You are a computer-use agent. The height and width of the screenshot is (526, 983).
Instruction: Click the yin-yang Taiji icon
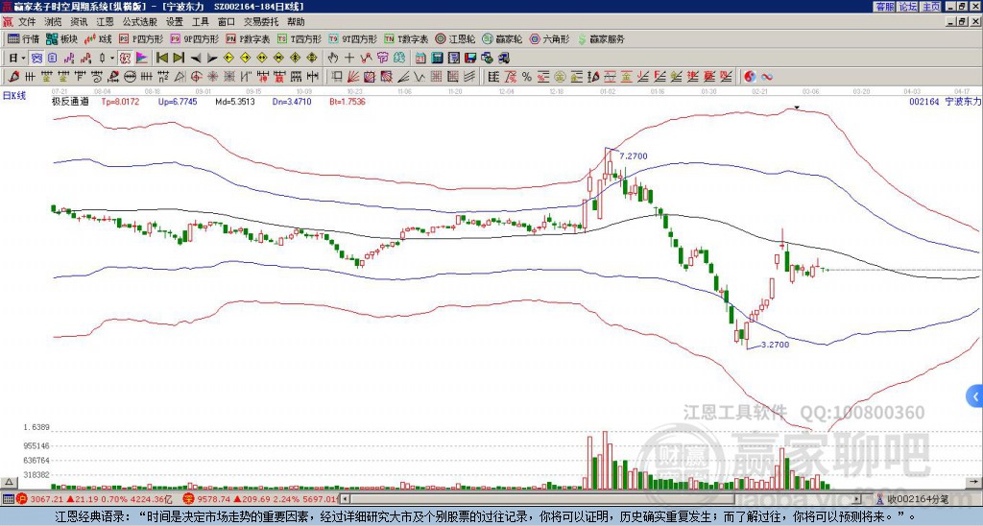tap(750, 77)
